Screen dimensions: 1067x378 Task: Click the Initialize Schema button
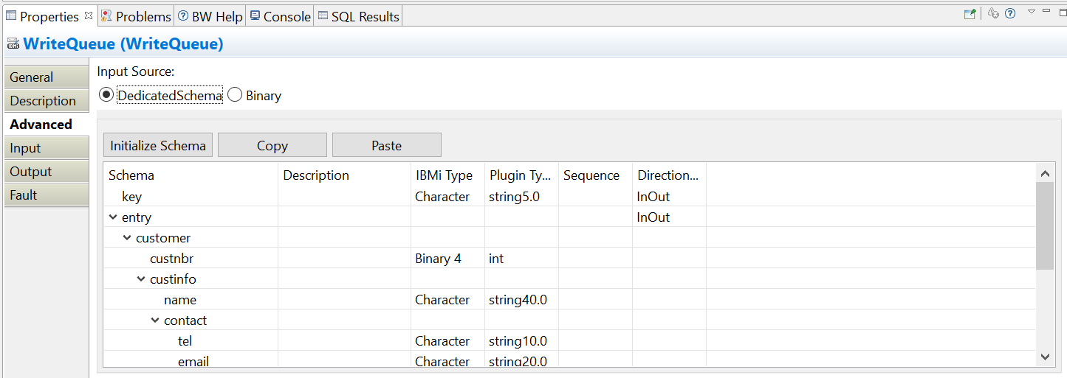tap(158, 145)
